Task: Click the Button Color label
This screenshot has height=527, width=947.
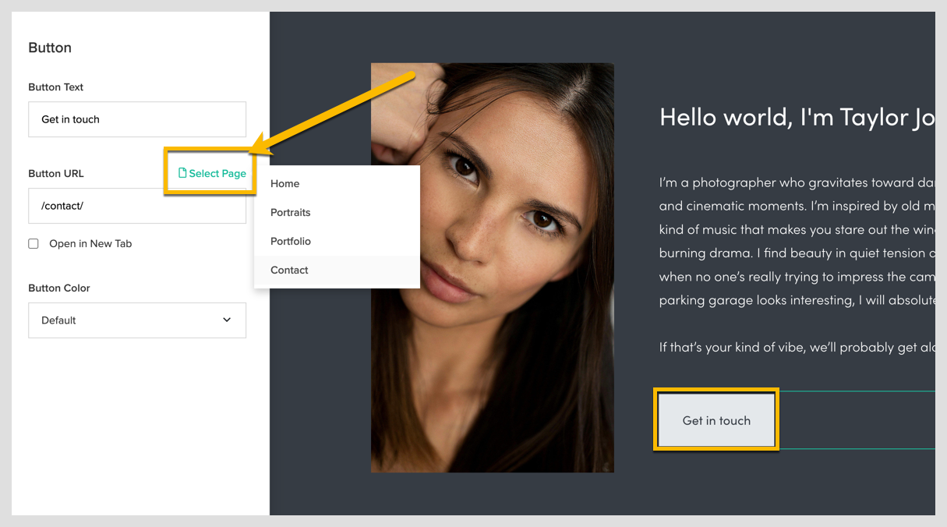Action: [59, 288]
